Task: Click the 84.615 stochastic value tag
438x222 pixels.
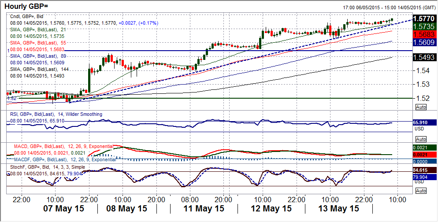Action: point(425,170)
